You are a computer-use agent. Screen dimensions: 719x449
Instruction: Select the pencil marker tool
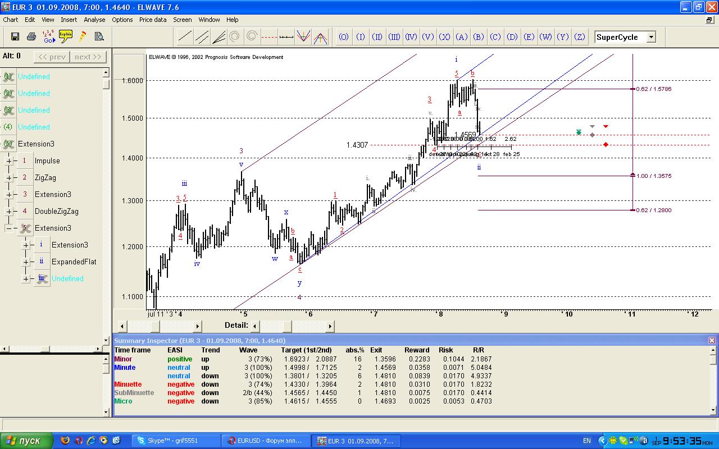coord(83,37)
